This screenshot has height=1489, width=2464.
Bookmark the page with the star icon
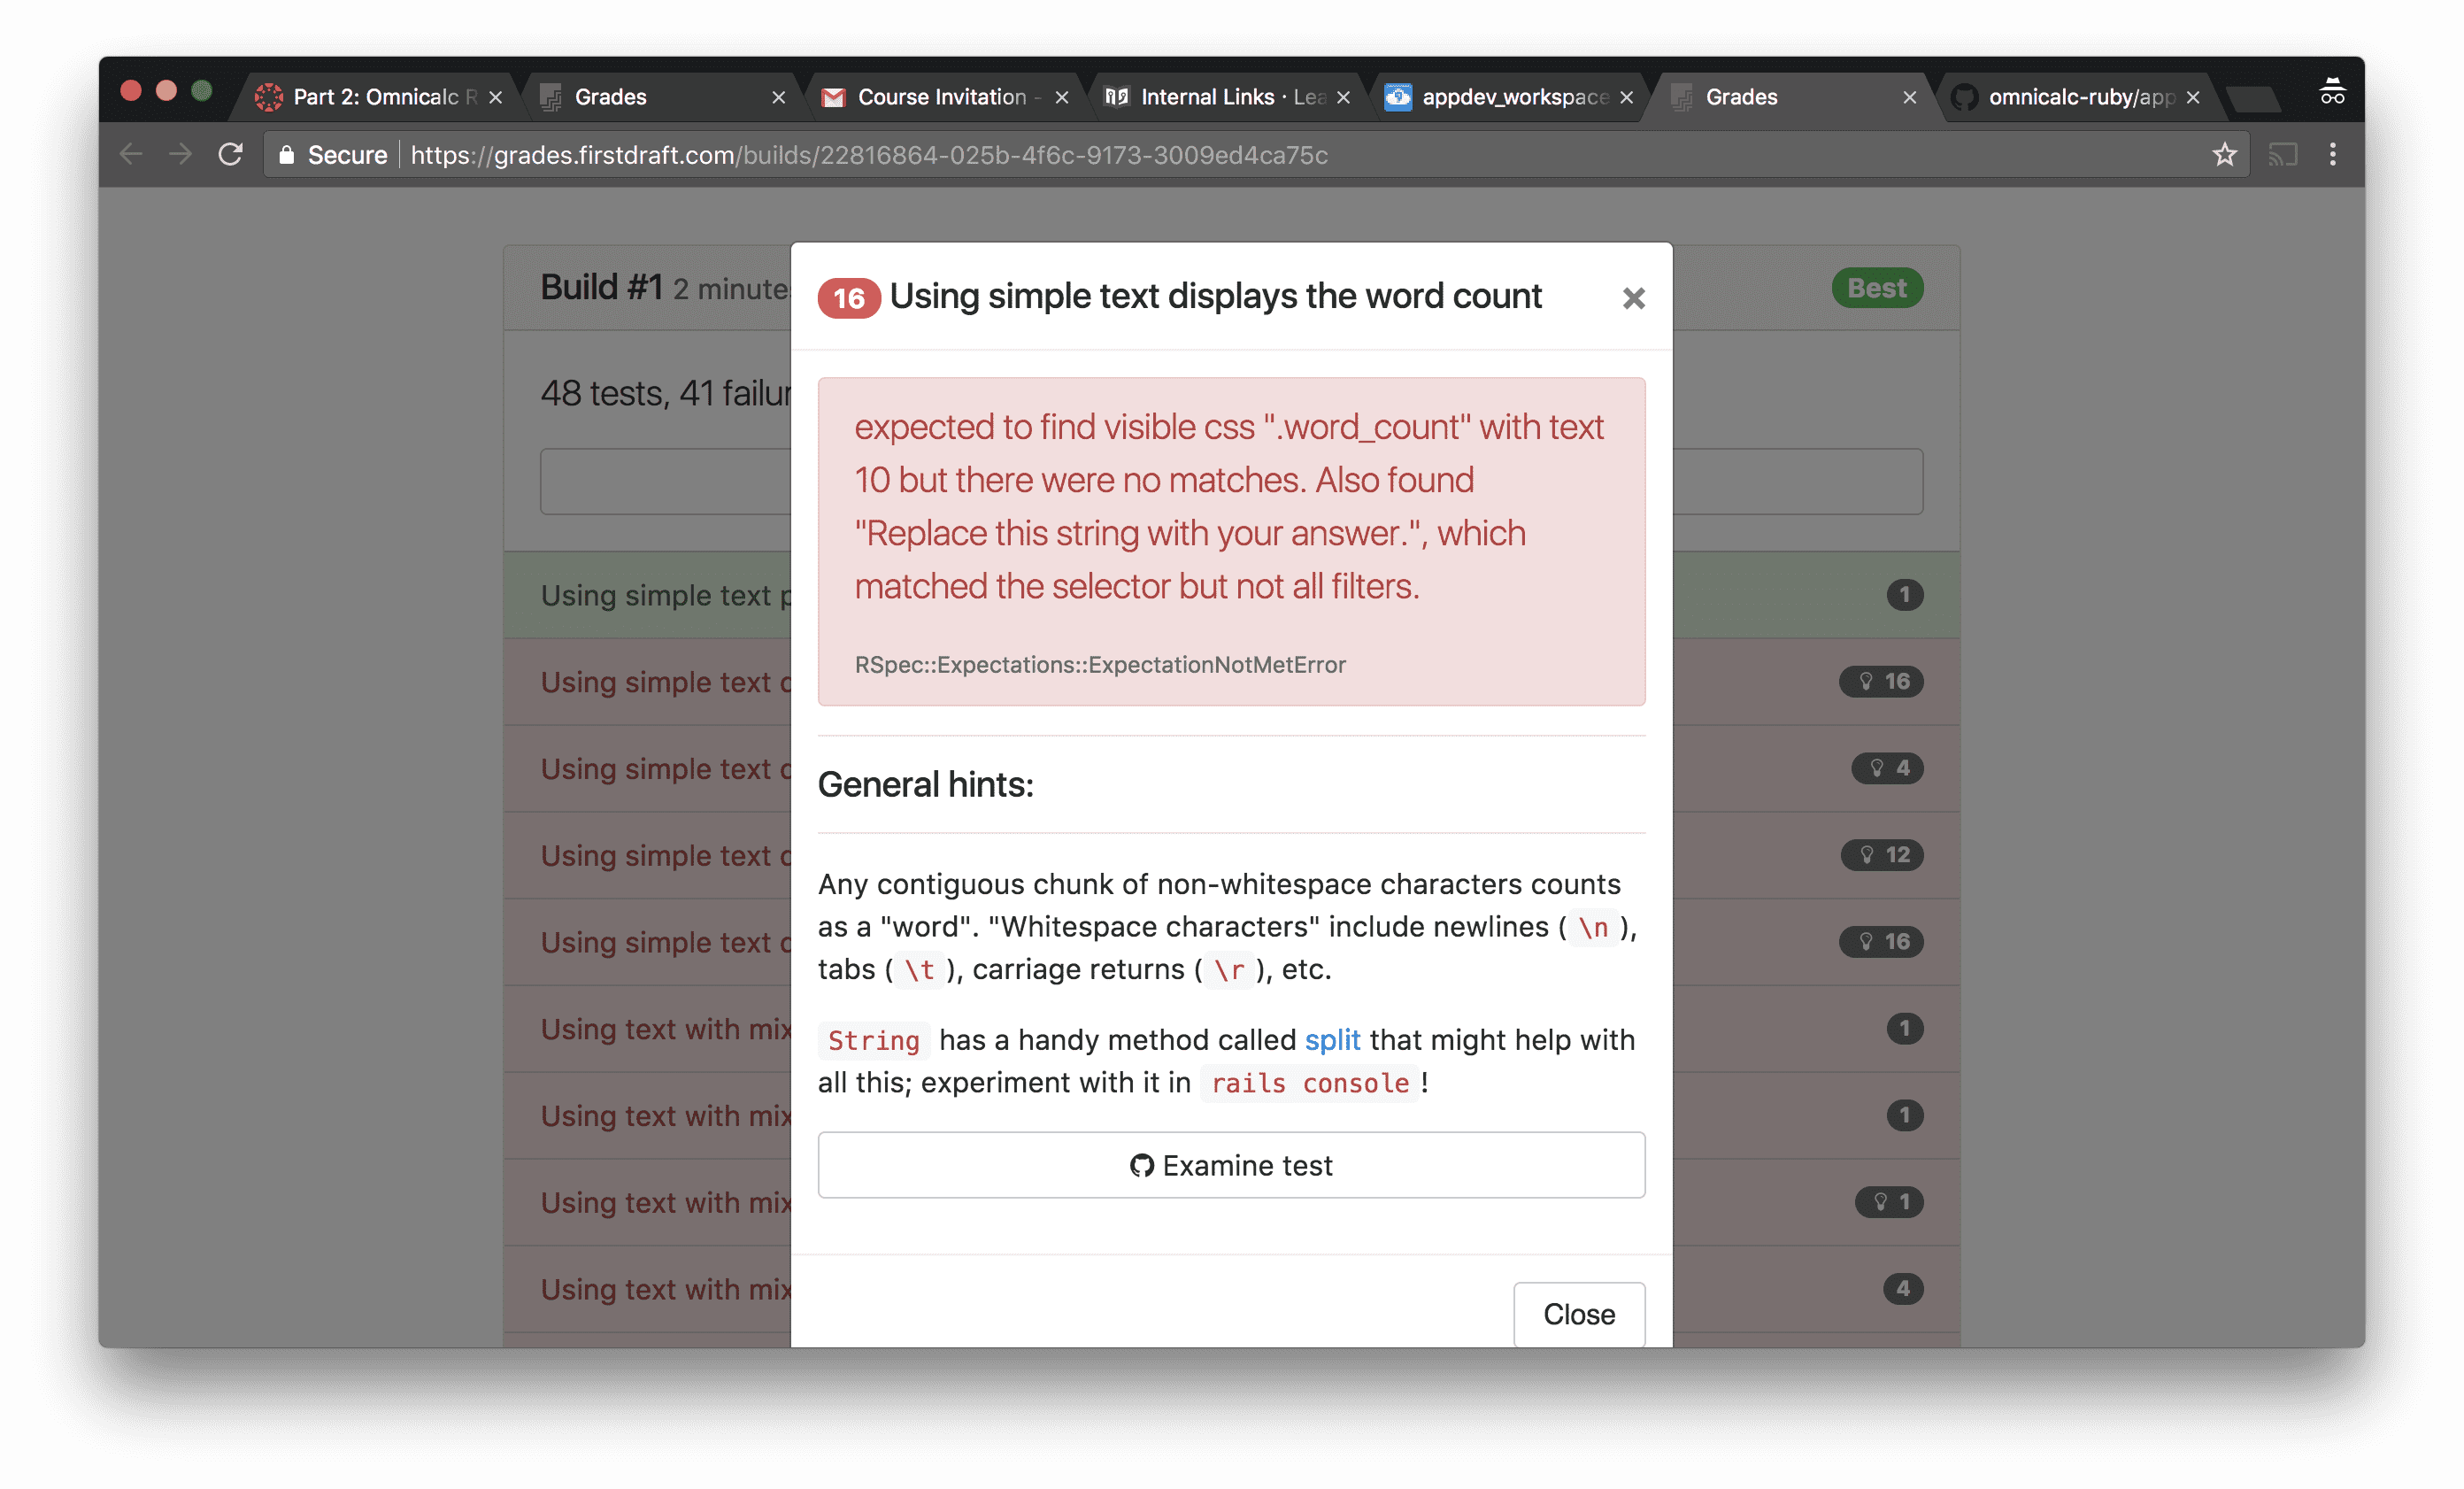tap(2224, 155)
